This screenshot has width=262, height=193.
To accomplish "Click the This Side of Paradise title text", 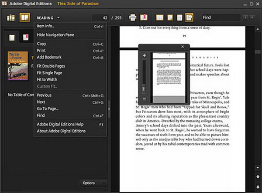I will click(x=78, y=3).
